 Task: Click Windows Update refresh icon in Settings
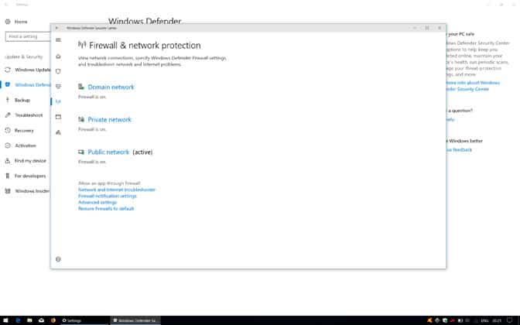pos(8,70)
